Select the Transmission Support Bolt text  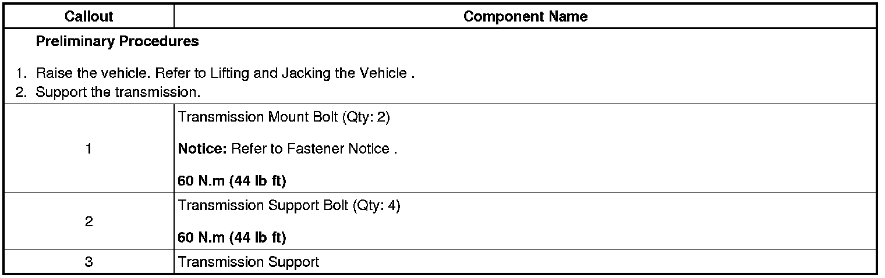(263, 206)
